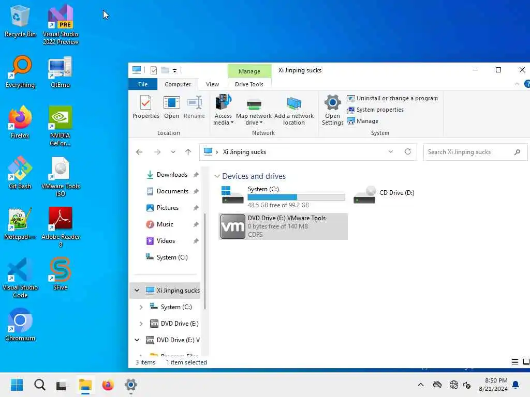The image size is (530, 397).
Task: Select the NVIDIA GeForce desktop shortcut
Action: coord(60,126)
